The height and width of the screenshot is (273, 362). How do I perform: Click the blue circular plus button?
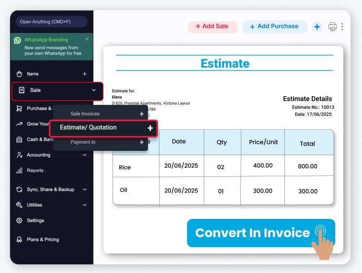point(317,27)
